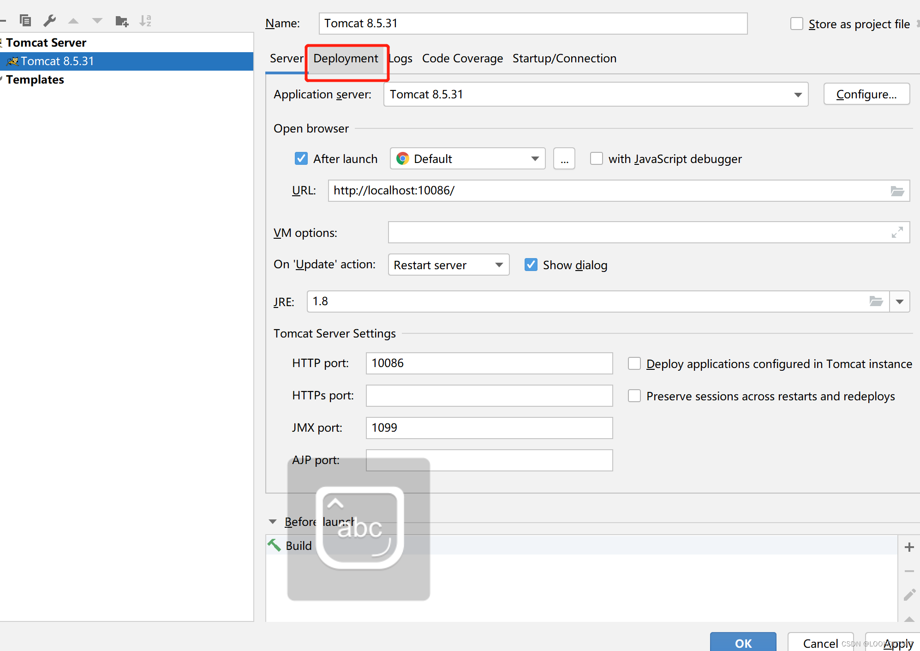Select the Build hammer icon

274,545
